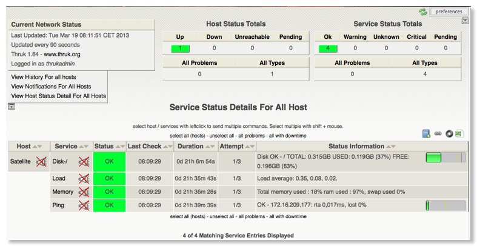This screenshot has width=477, height=246.
Task: Open View Notifications For All Hosts
Action: coord(51,87)
